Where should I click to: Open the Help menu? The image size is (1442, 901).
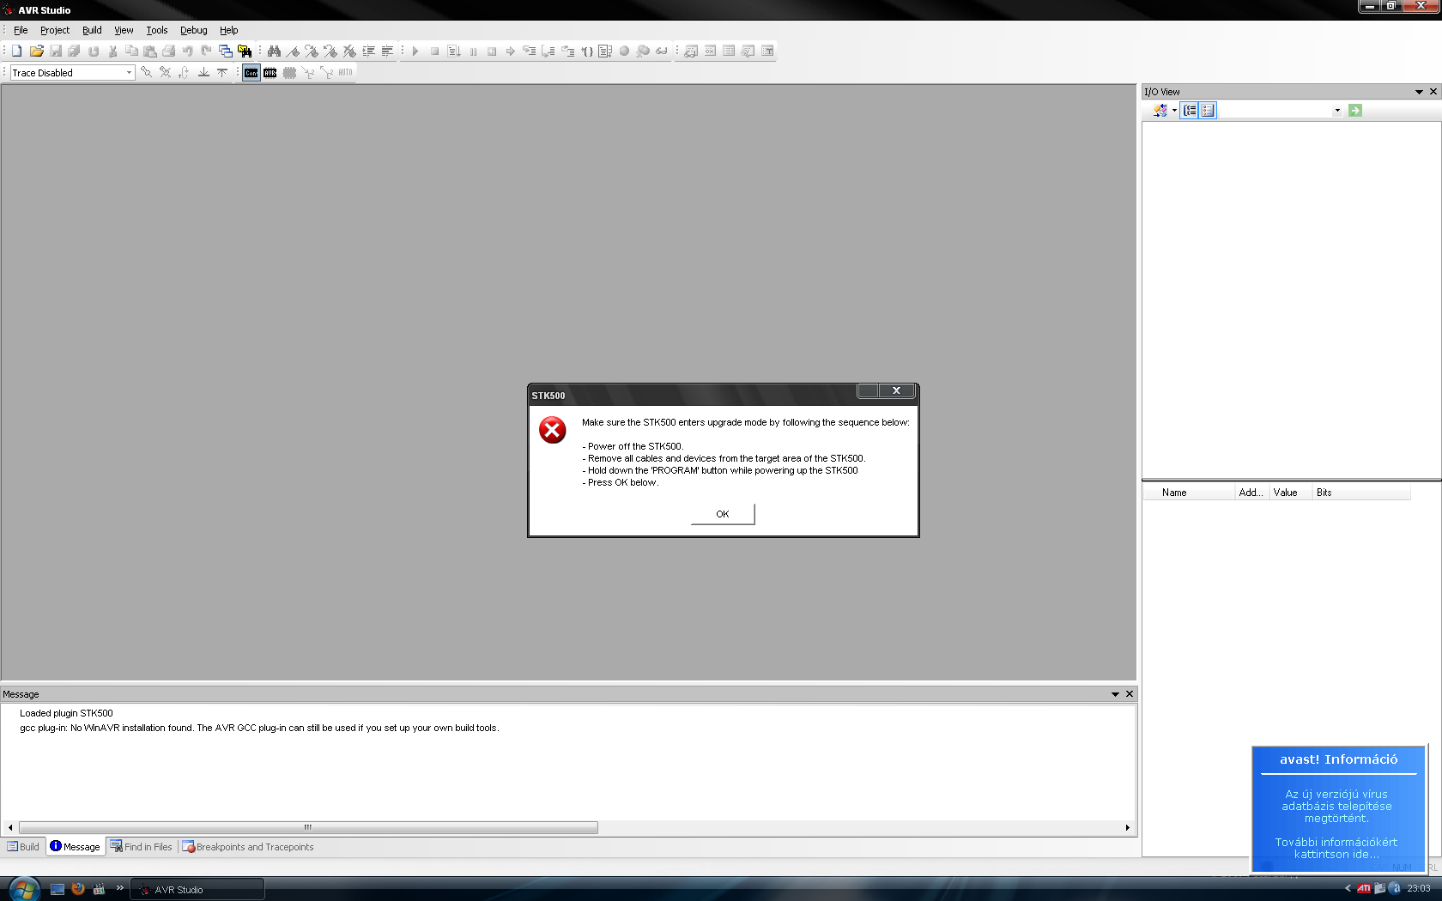[x=229, y=30]
